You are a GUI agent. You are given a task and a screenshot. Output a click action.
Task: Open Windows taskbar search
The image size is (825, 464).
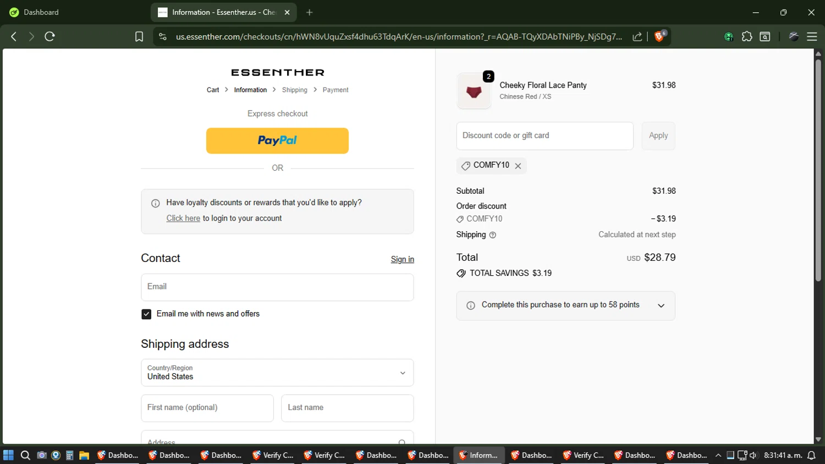[25, 455]
